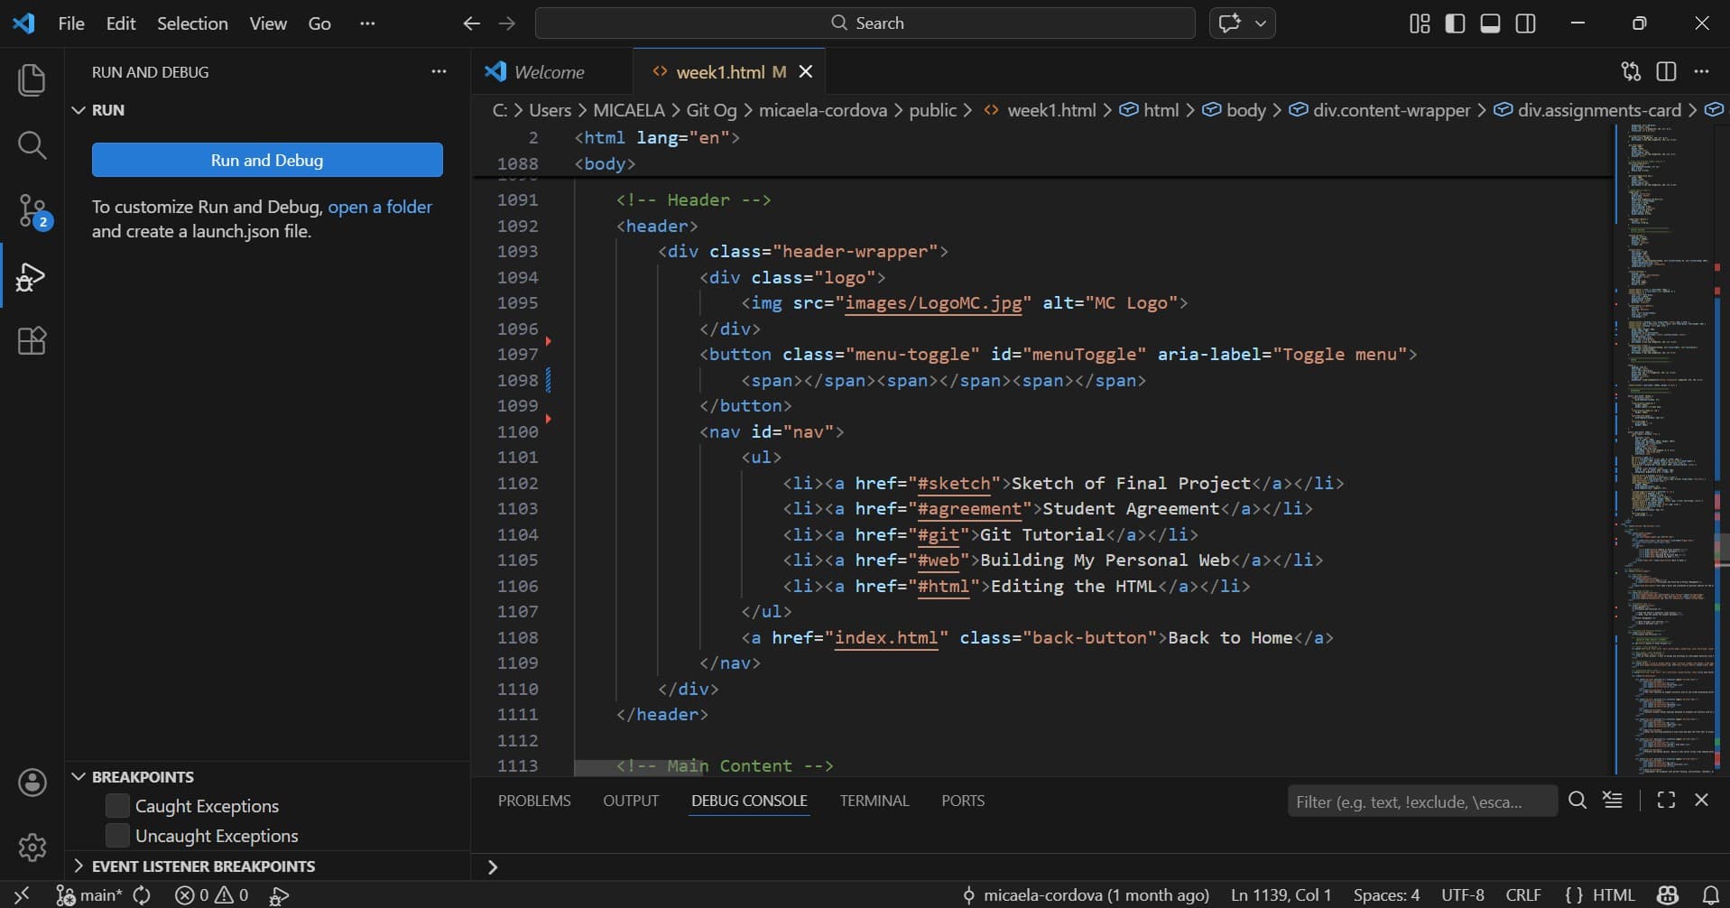This screenshot has width=1730, height=908.
Task: Open the Extensions view
Action: point(32,340)
